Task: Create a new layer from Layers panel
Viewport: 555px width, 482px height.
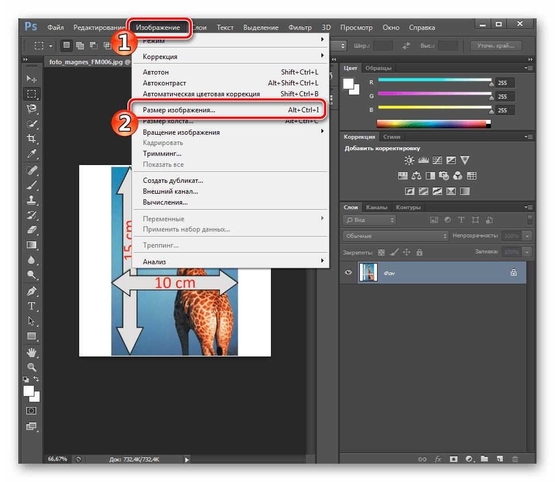Action: coord(499,459)
